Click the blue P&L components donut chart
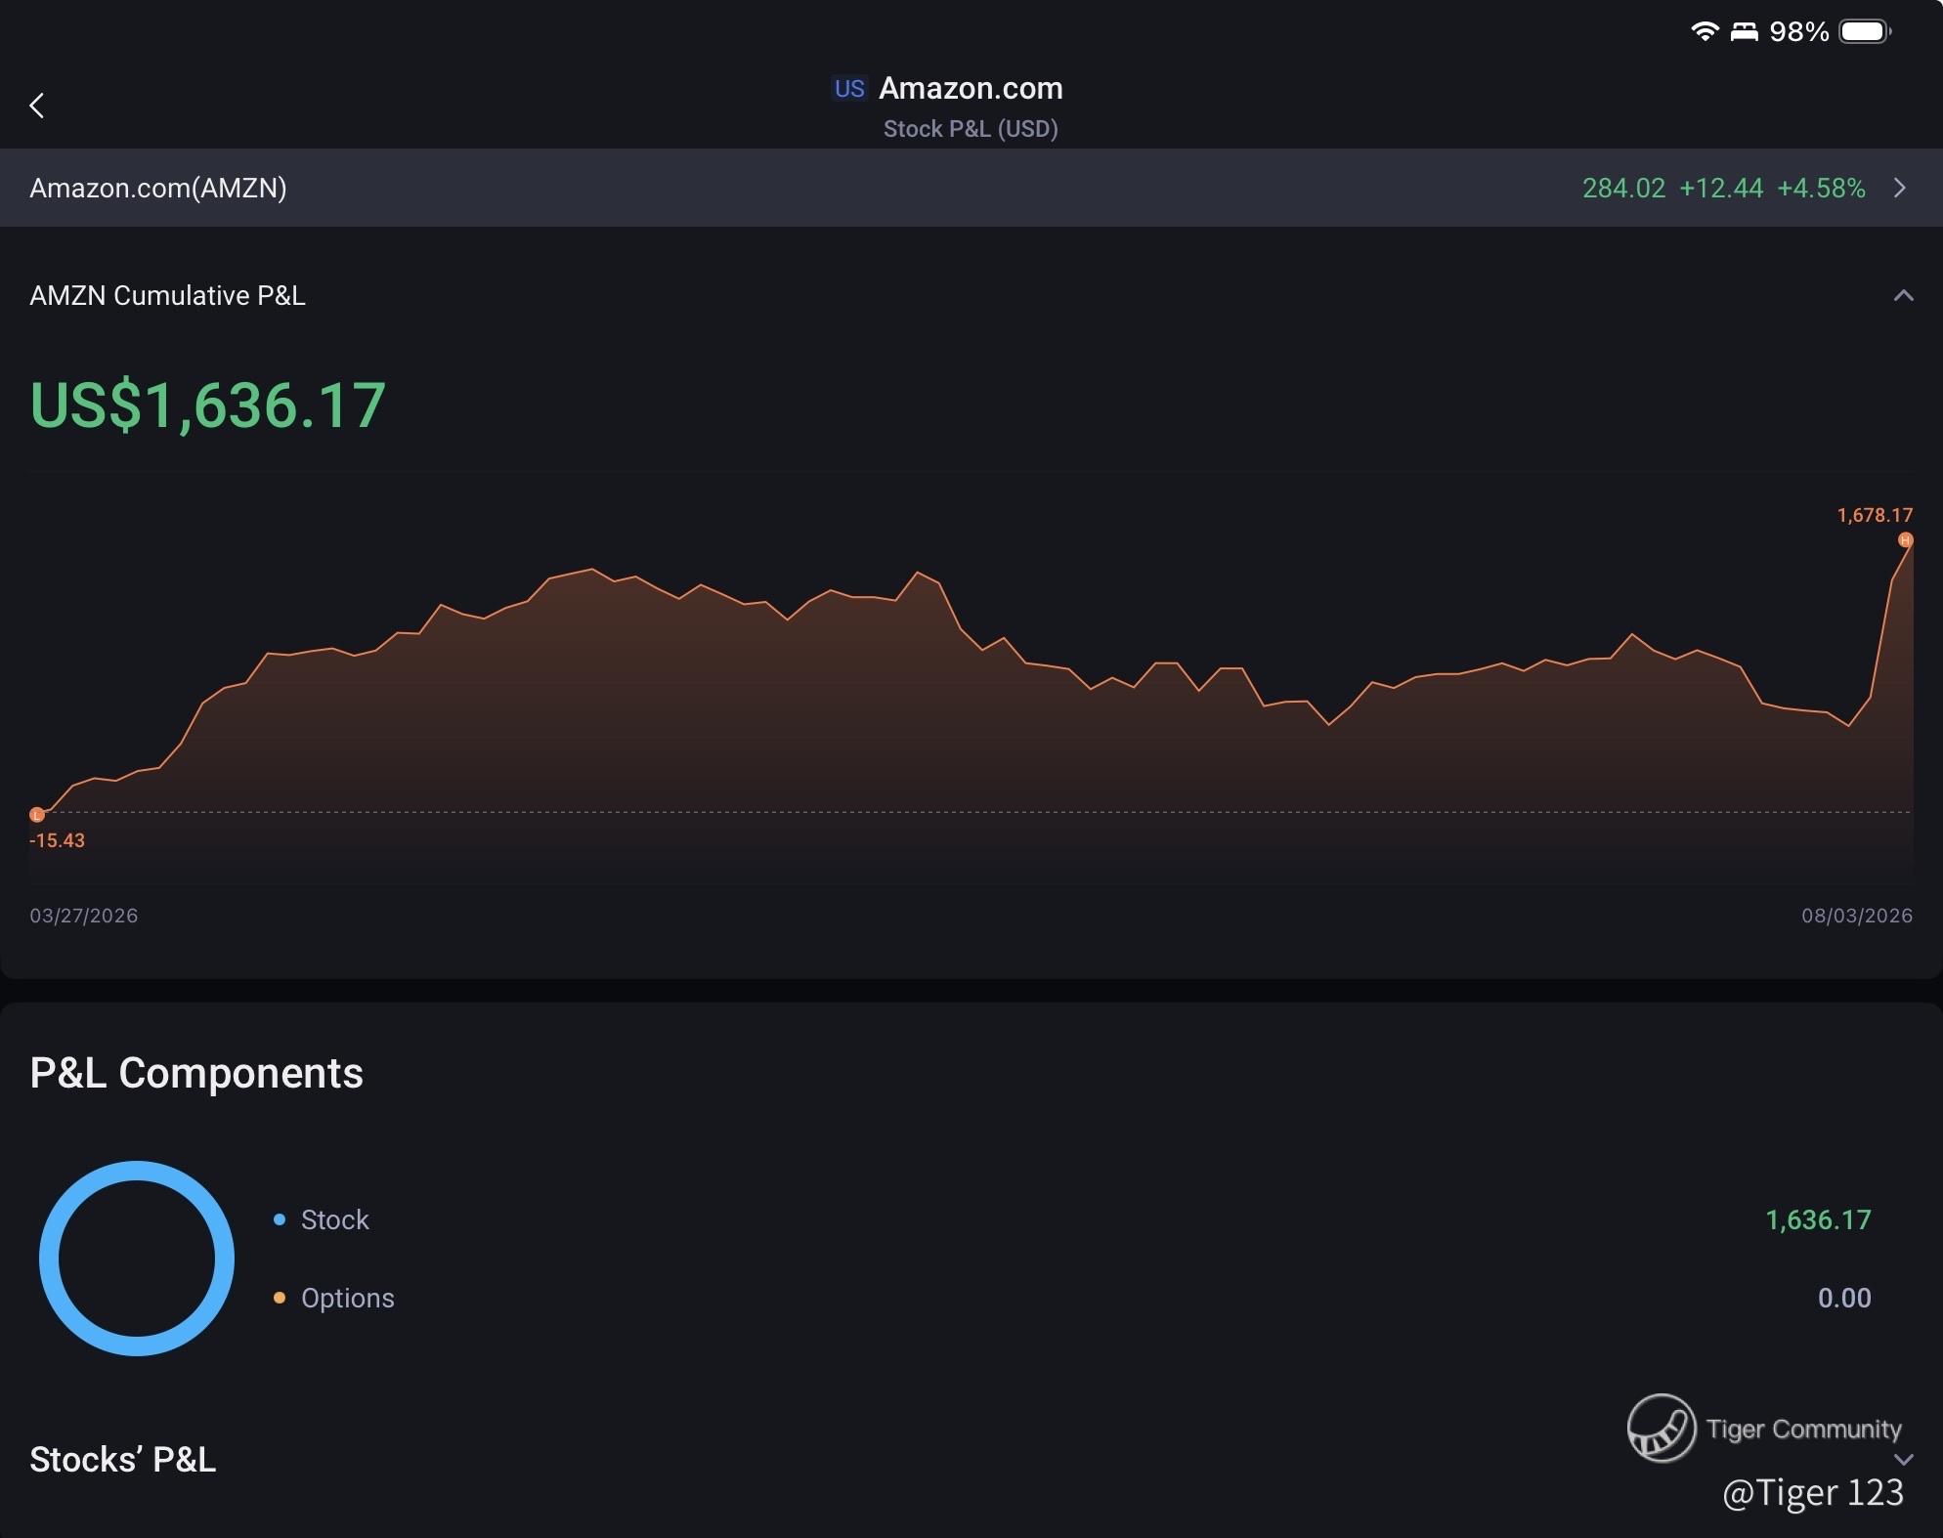 click(137, 1259)
